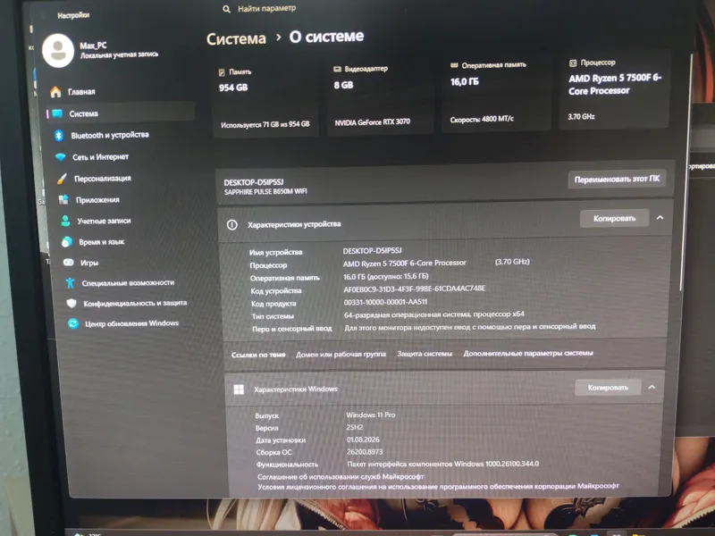Click the Игры gamepad icon
The width and height of the screenshot is (715, 536).
tap(69, 263)
